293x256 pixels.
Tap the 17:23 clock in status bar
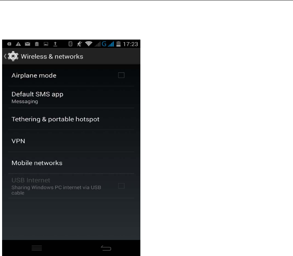131,44
